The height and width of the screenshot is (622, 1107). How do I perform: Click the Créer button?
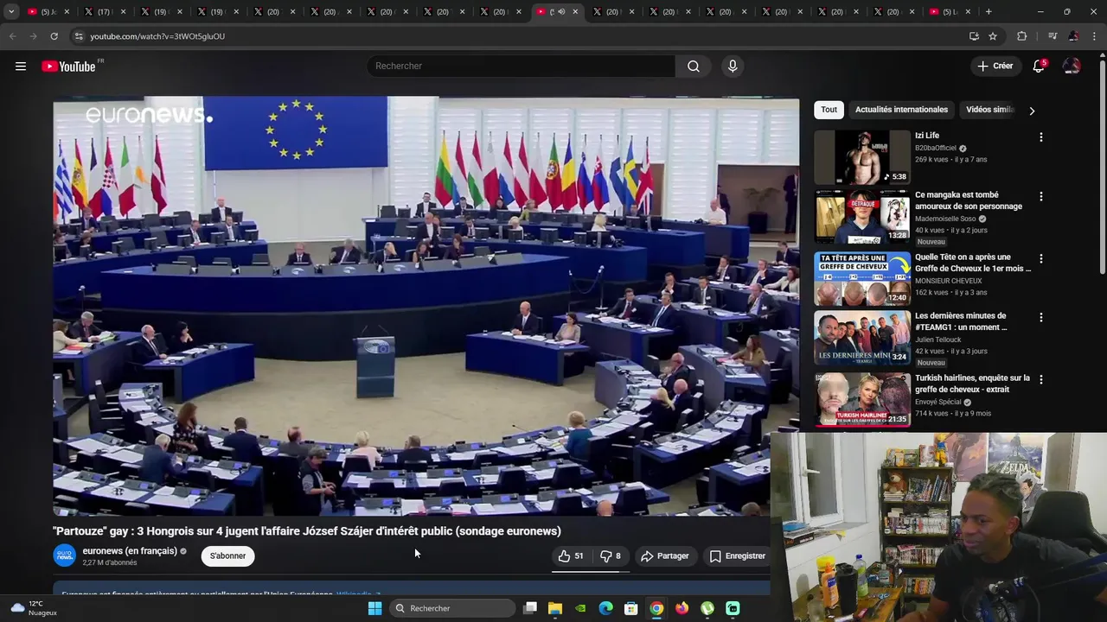(995, 67)
